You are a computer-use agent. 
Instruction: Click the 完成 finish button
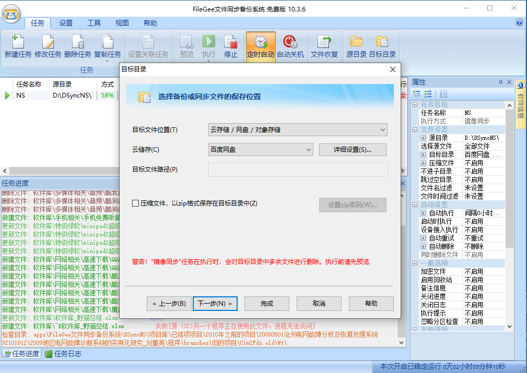pyautogui.click(x=267, y=304)
